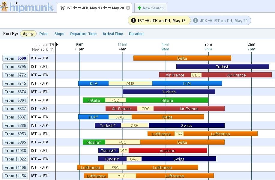The image size is (275, 180).
Task: Select the IST → JFK on Fri, May 13 leg
Action: pyautogui.click(x=158, y=21)
